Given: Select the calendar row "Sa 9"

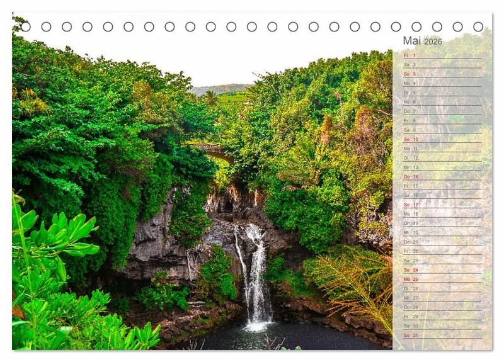Looking at the screenshot, I should coord(442,130).
